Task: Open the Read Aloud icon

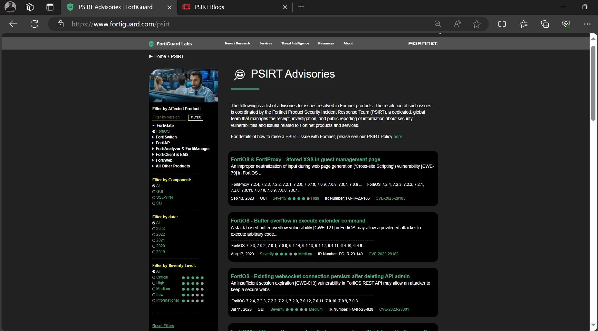Action: tap(457, 24)
